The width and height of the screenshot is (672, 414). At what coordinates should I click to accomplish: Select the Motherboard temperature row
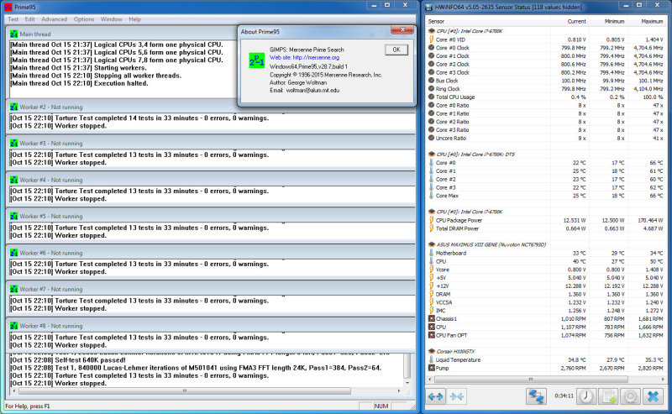point(547,254)
